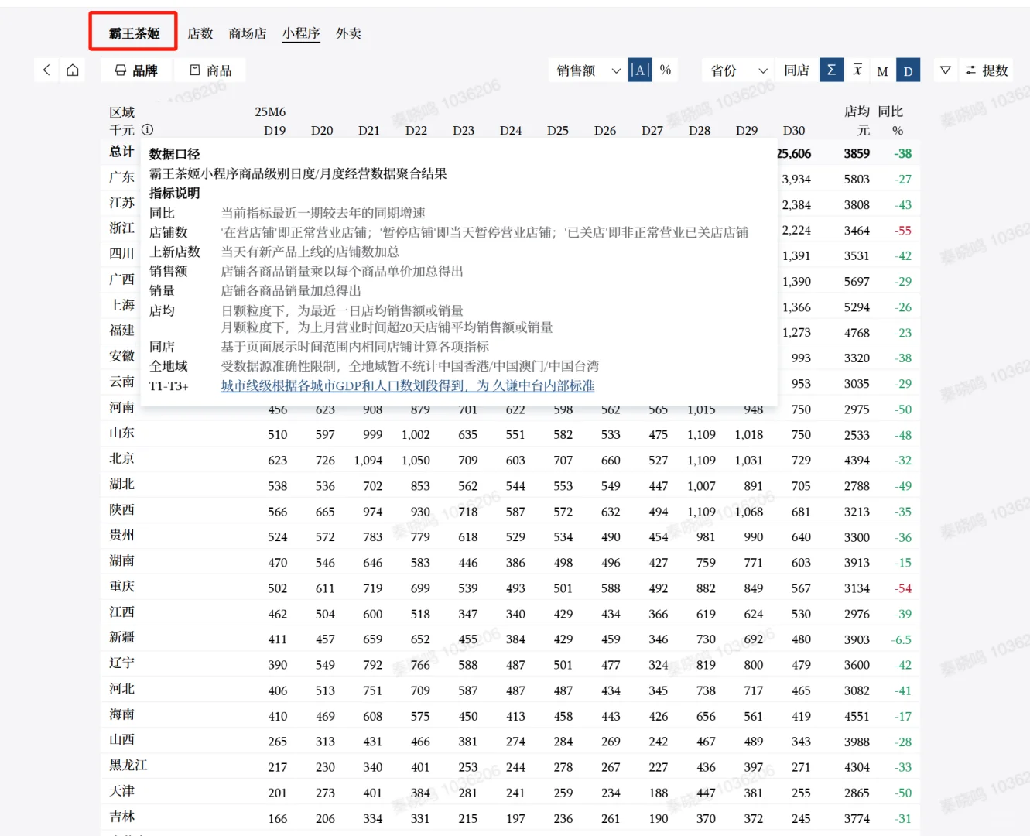Image resolution: width=1030 pixels, height=836 pixels.
Task: Click the D25 column header
Action: (x=558, y=131)
